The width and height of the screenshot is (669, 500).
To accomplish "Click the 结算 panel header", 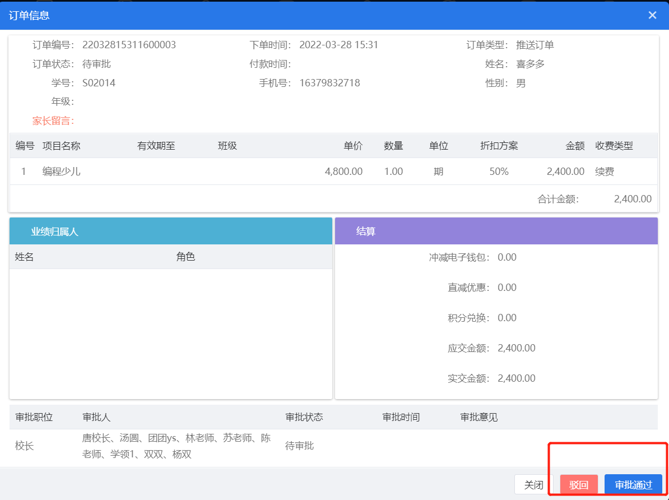I will (496, 232).
